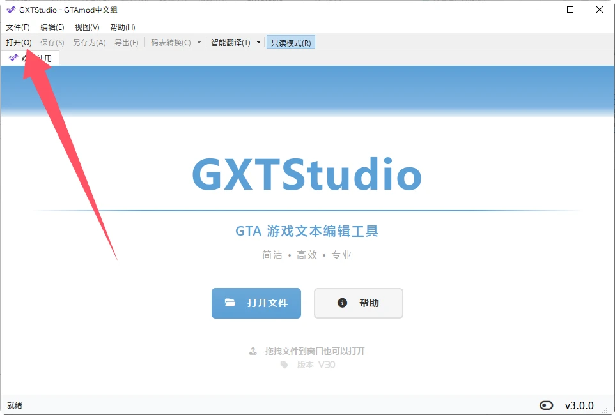Open the 视图(V) menu
Screen dimensions: 615x415
87,27
